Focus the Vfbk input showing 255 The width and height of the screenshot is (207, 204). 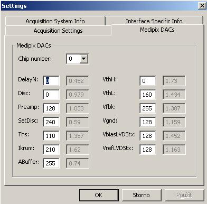tap(148, 108)
